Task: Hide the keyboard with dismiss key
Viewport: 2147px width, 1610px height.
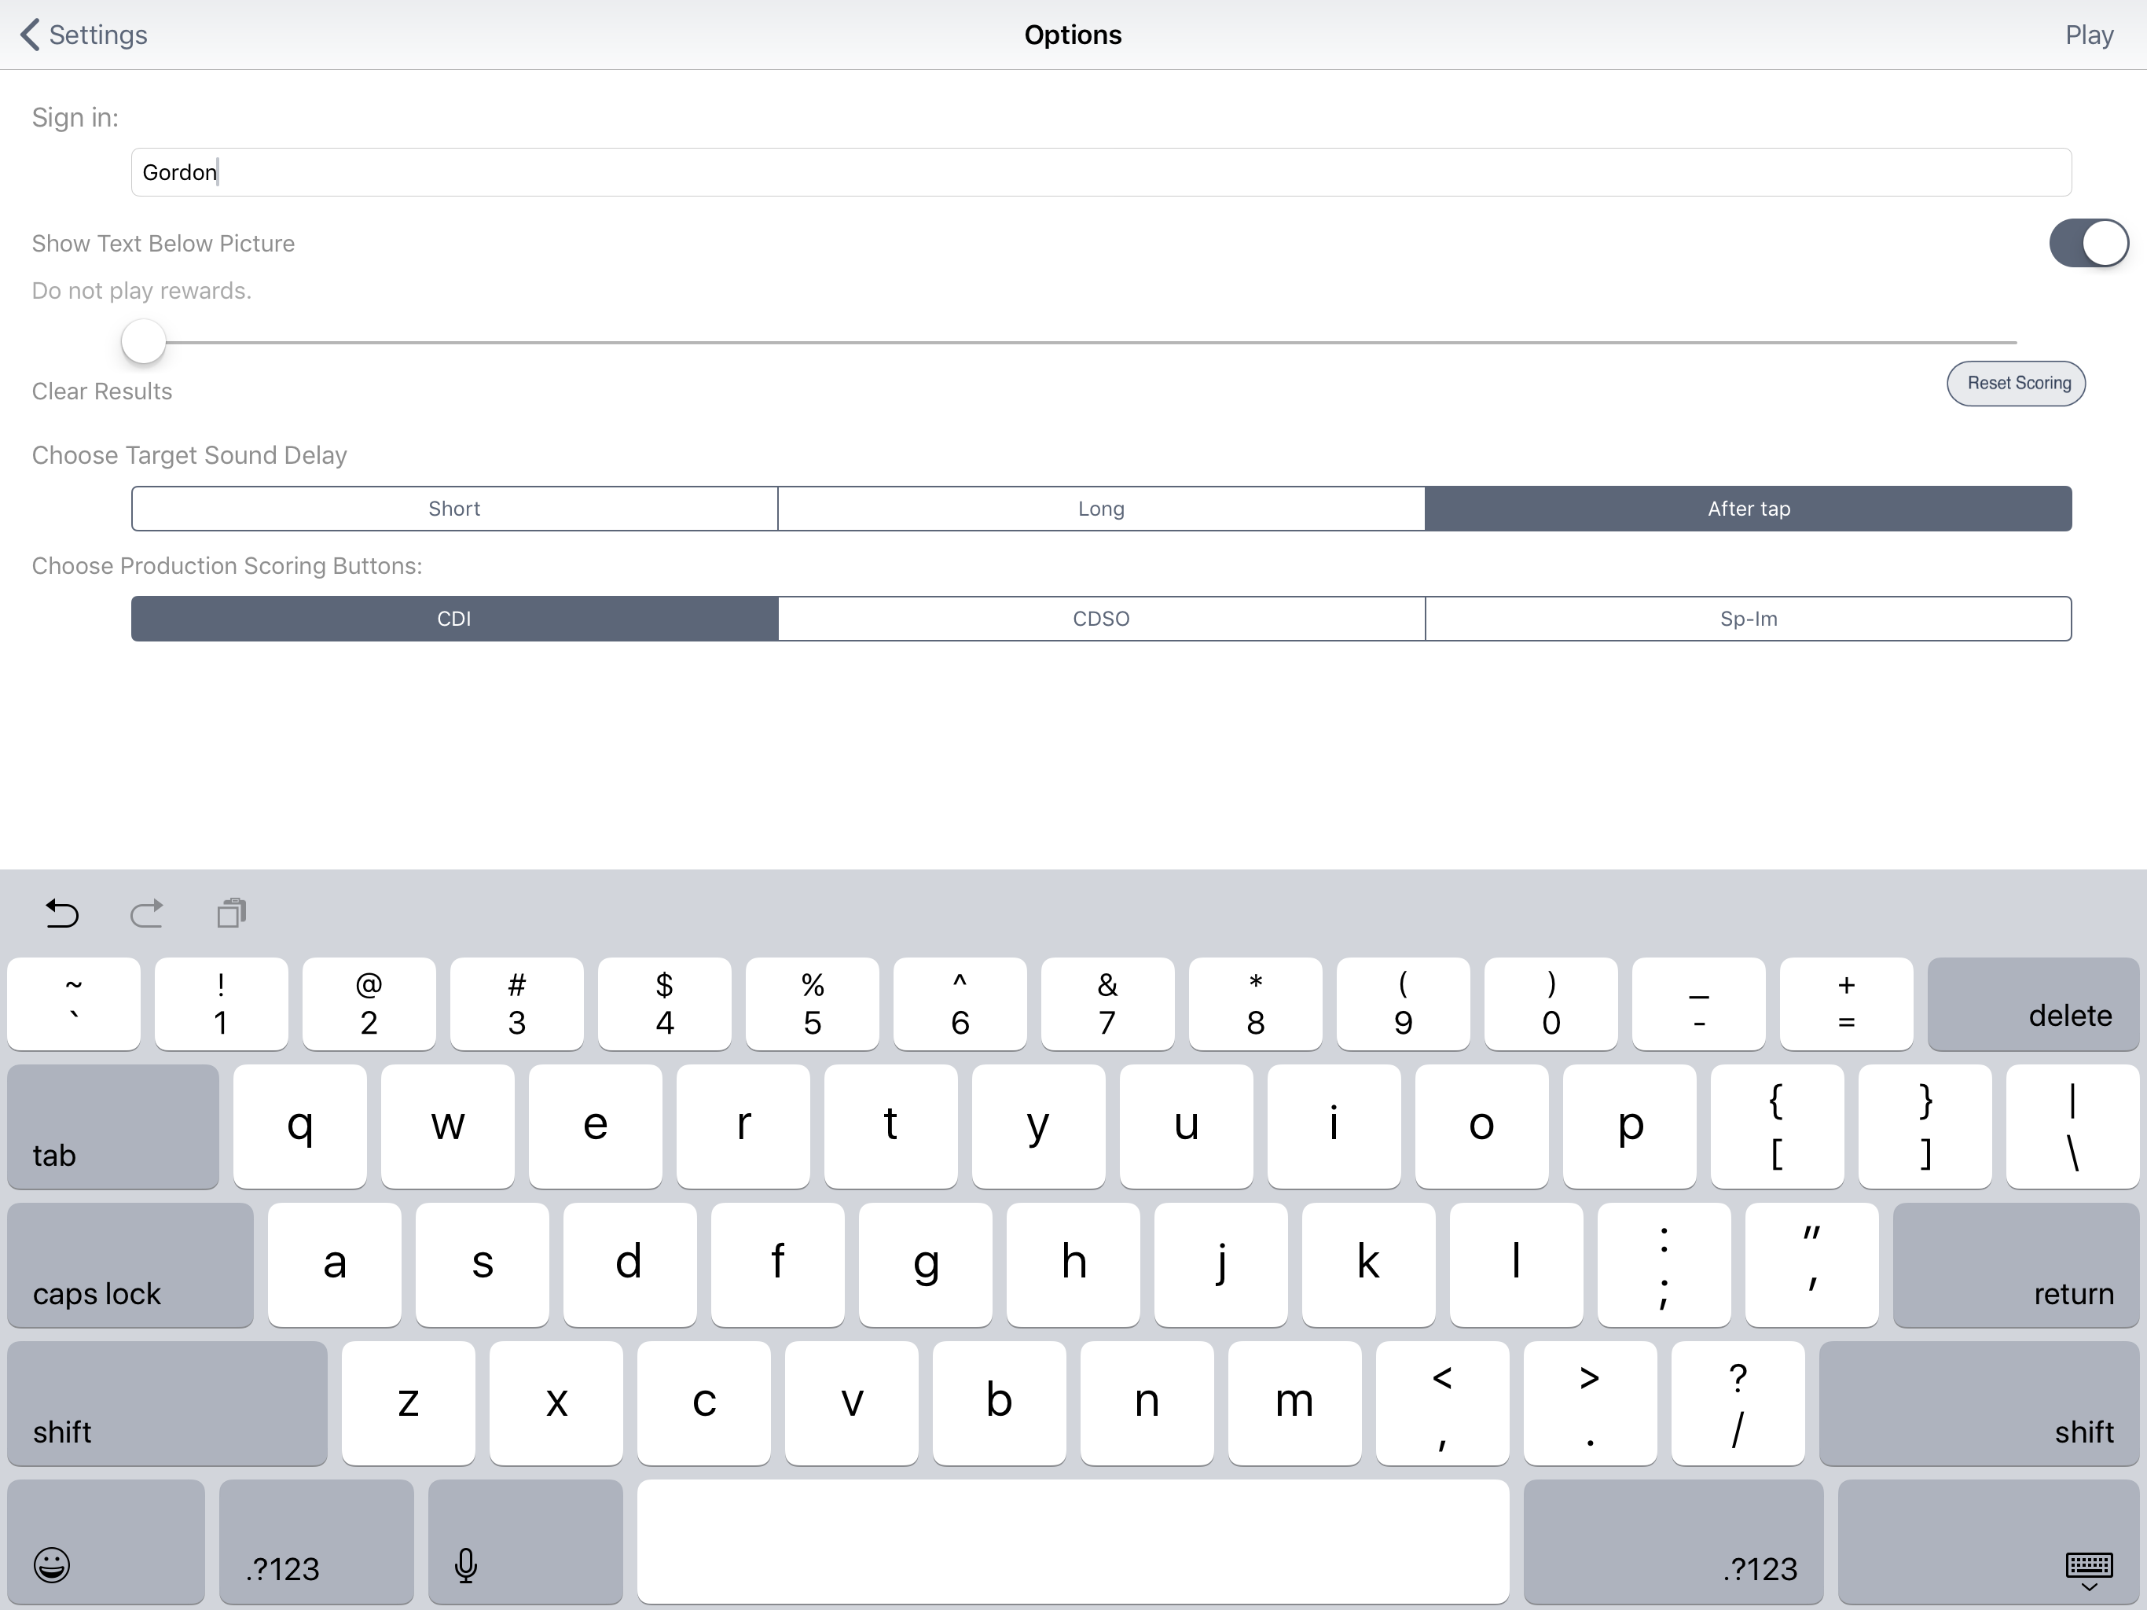Action: click(x=1987, y=1541)
